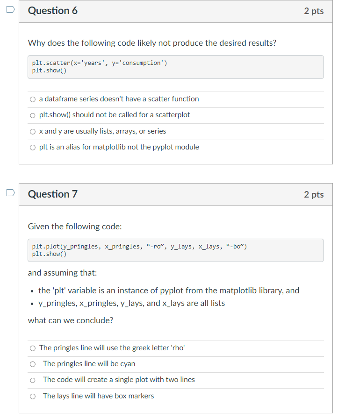Select 'The code will create a single plot with two lines'
The image size is (352, 418).
coord(32,380)
